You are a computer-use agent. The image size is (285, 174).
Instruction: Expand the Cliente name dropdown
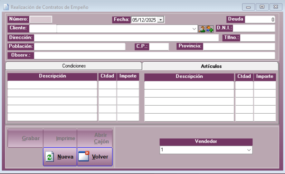(x=194, y=29)
